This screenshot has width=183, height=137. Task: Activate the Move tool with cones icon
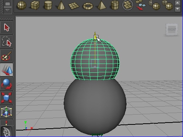[6, 70]
